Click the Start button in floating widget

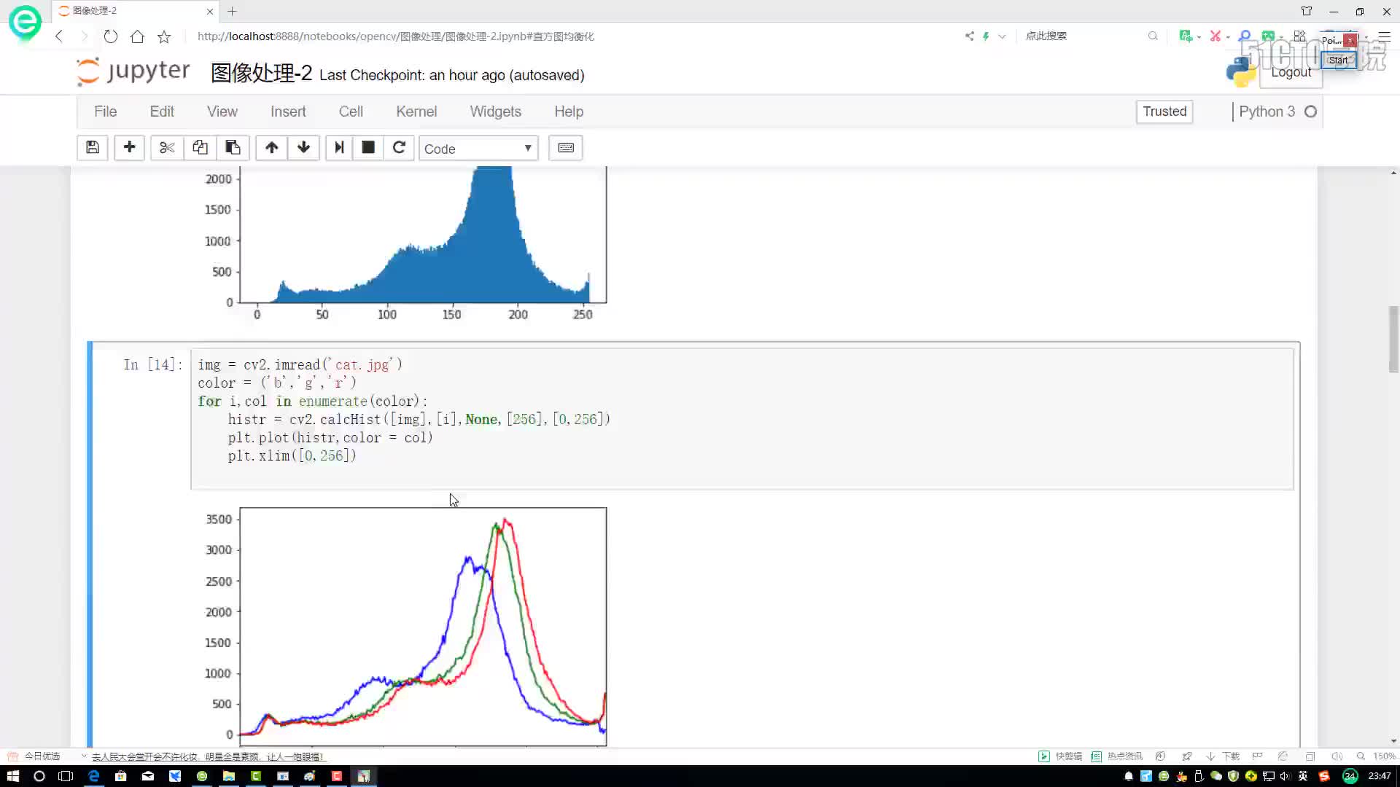1338,60
